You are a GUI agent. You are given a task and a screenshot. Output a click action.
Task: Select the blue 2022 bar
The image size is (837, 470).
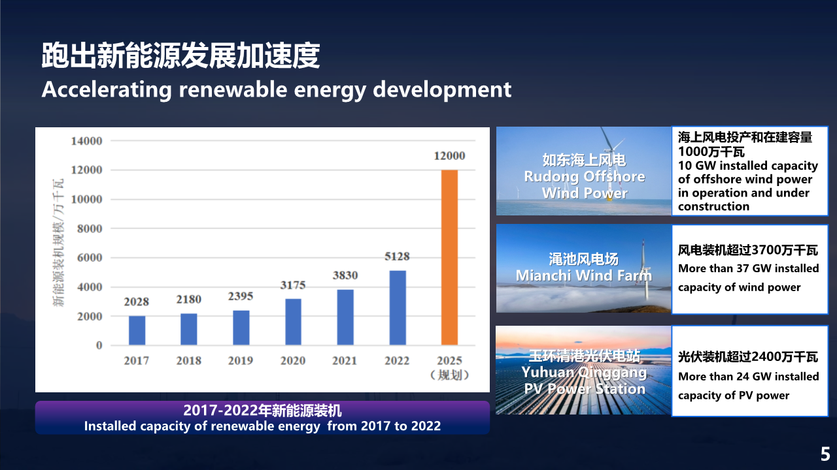[x=397, y=307]
